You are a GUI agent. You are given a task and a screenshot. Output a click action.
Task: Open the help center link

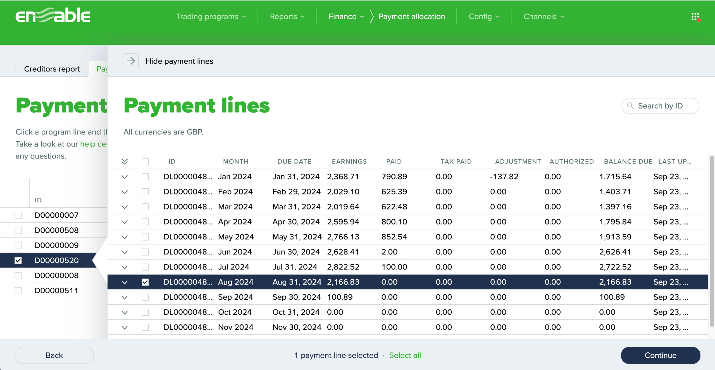[94, 144]
